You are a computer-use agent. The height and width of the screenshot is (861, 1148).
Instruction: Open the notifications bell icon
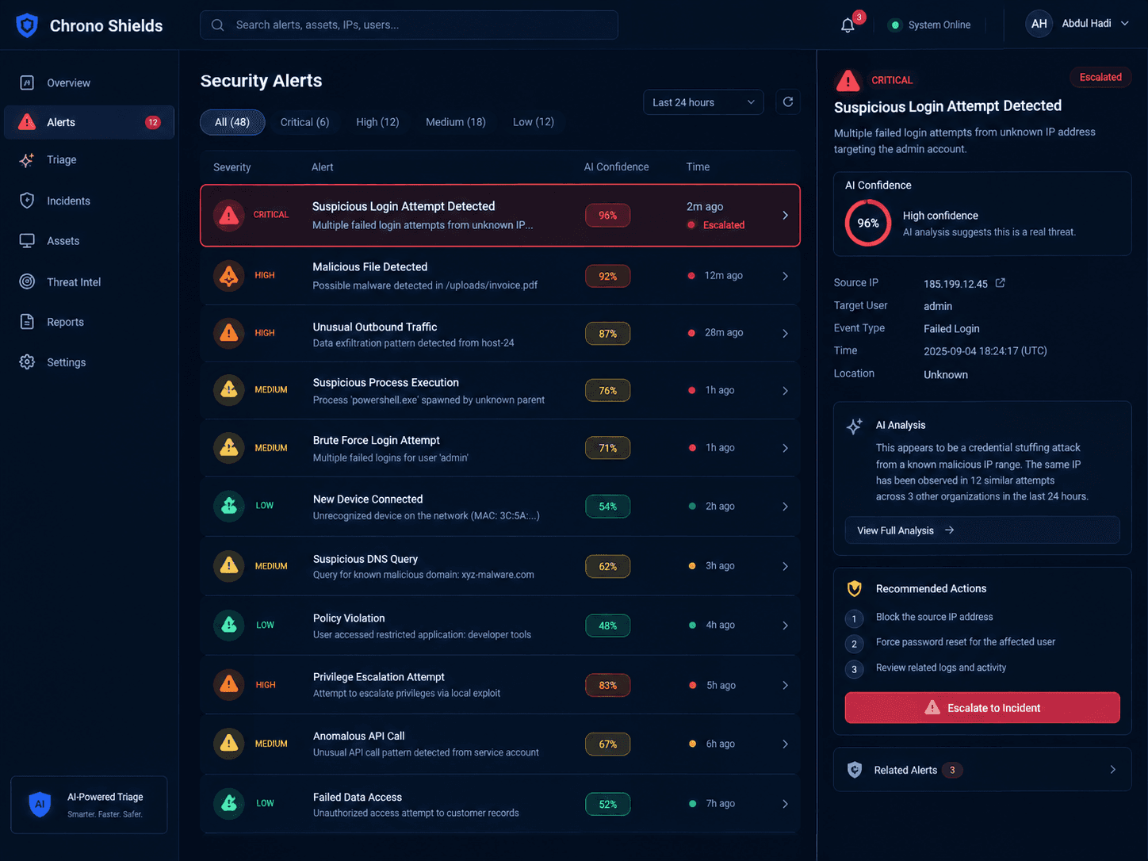point(848,25)
